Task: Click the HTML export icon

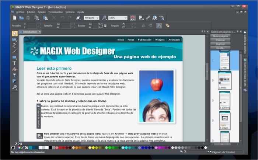Action: click(x=161, y=17)
